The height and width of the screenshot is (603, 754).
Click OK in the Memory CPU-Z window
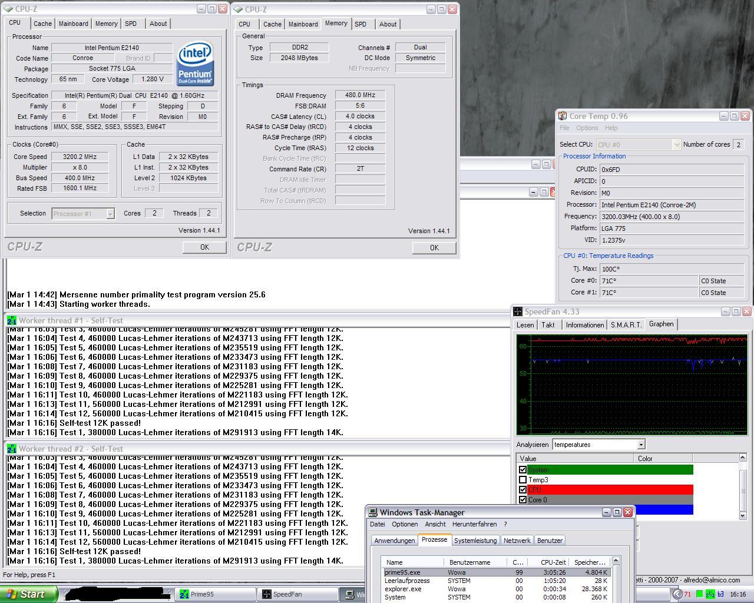434,248
